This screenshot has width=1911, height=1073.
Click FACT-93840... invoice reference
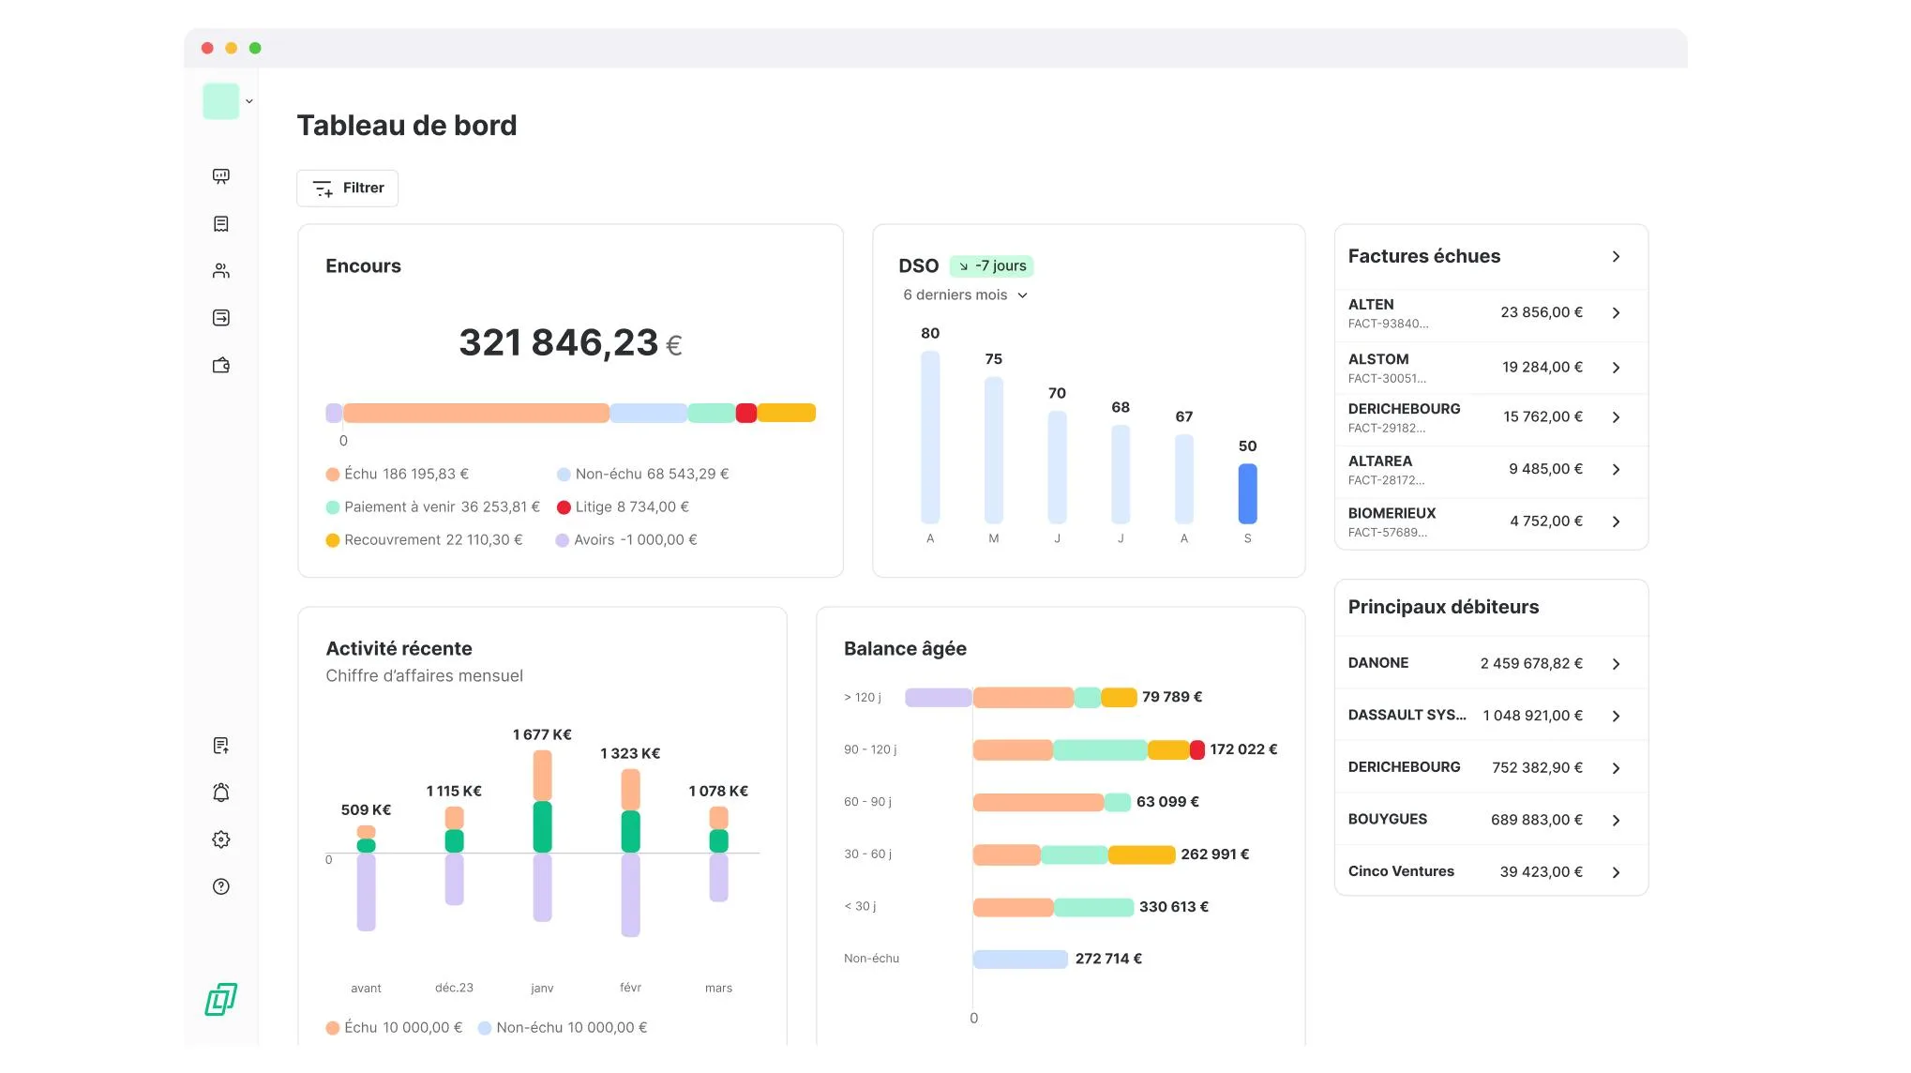(x=1389, y=325)
